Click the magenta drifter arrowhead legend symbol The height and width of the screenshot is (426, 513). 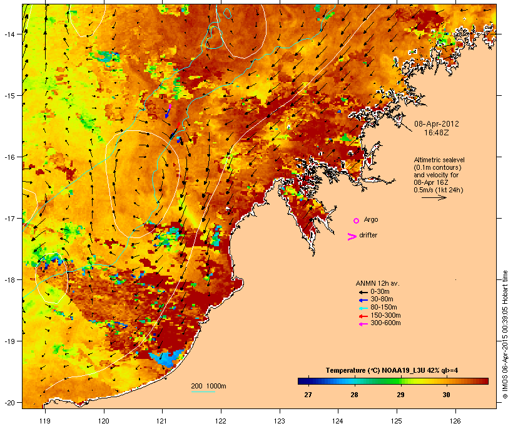coord(352,237)
